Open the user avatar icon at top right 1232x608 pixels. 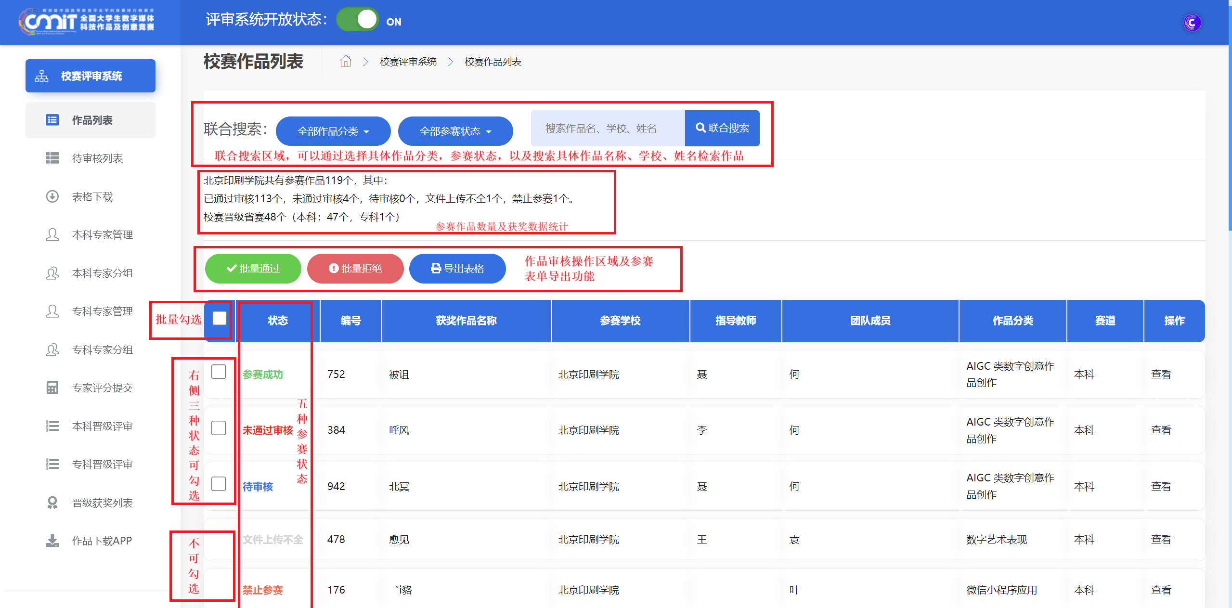(x=1192, y=23)
